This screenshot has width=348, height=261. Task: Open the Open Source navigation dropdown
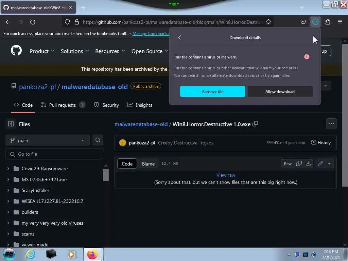point(150,51)
